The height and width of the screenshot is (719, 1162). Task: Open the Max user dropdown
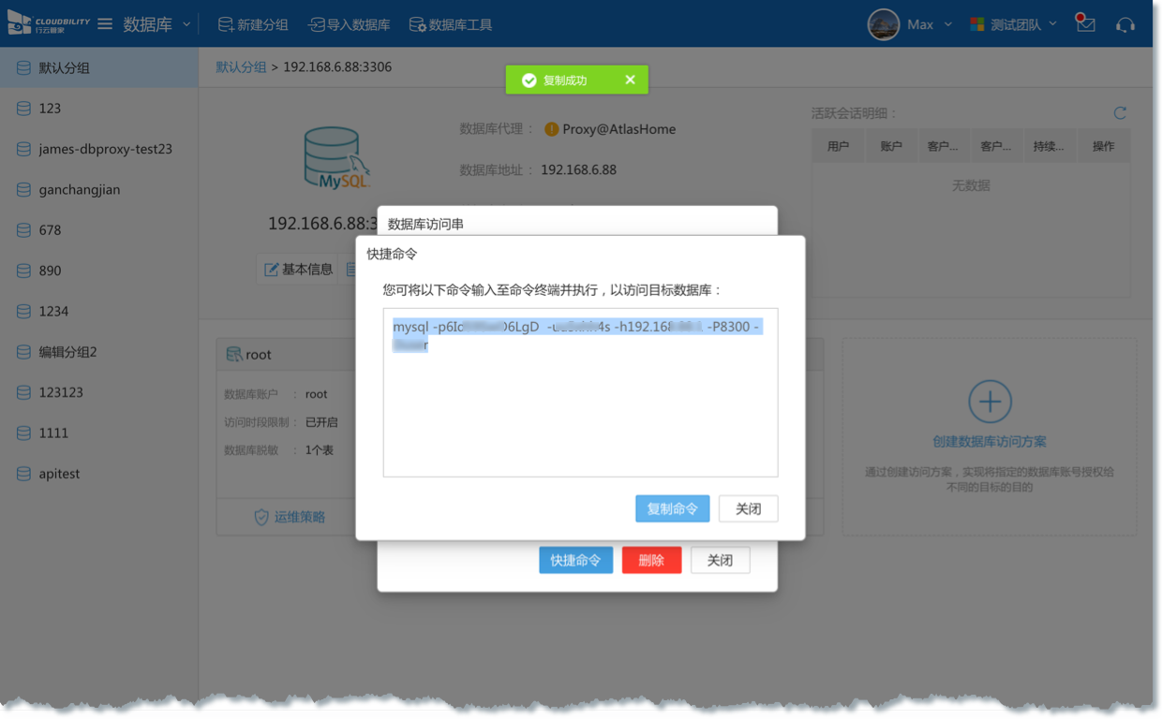(x=947, y=24)
